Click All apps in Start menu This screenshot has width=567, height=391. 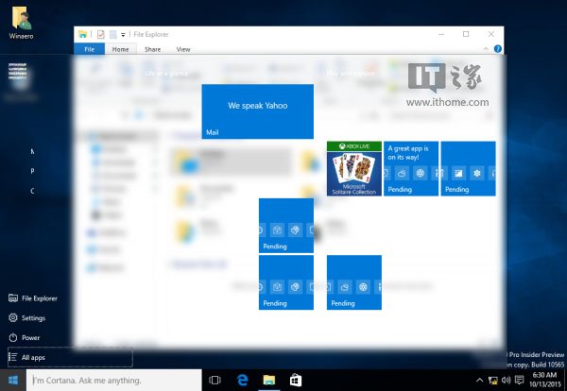pos(32,357)
